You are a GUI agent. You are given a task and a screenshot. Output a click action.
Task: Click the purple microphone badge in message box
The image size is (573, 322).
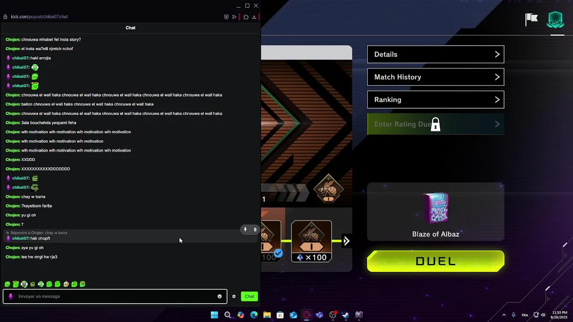[x=11, y=297]
